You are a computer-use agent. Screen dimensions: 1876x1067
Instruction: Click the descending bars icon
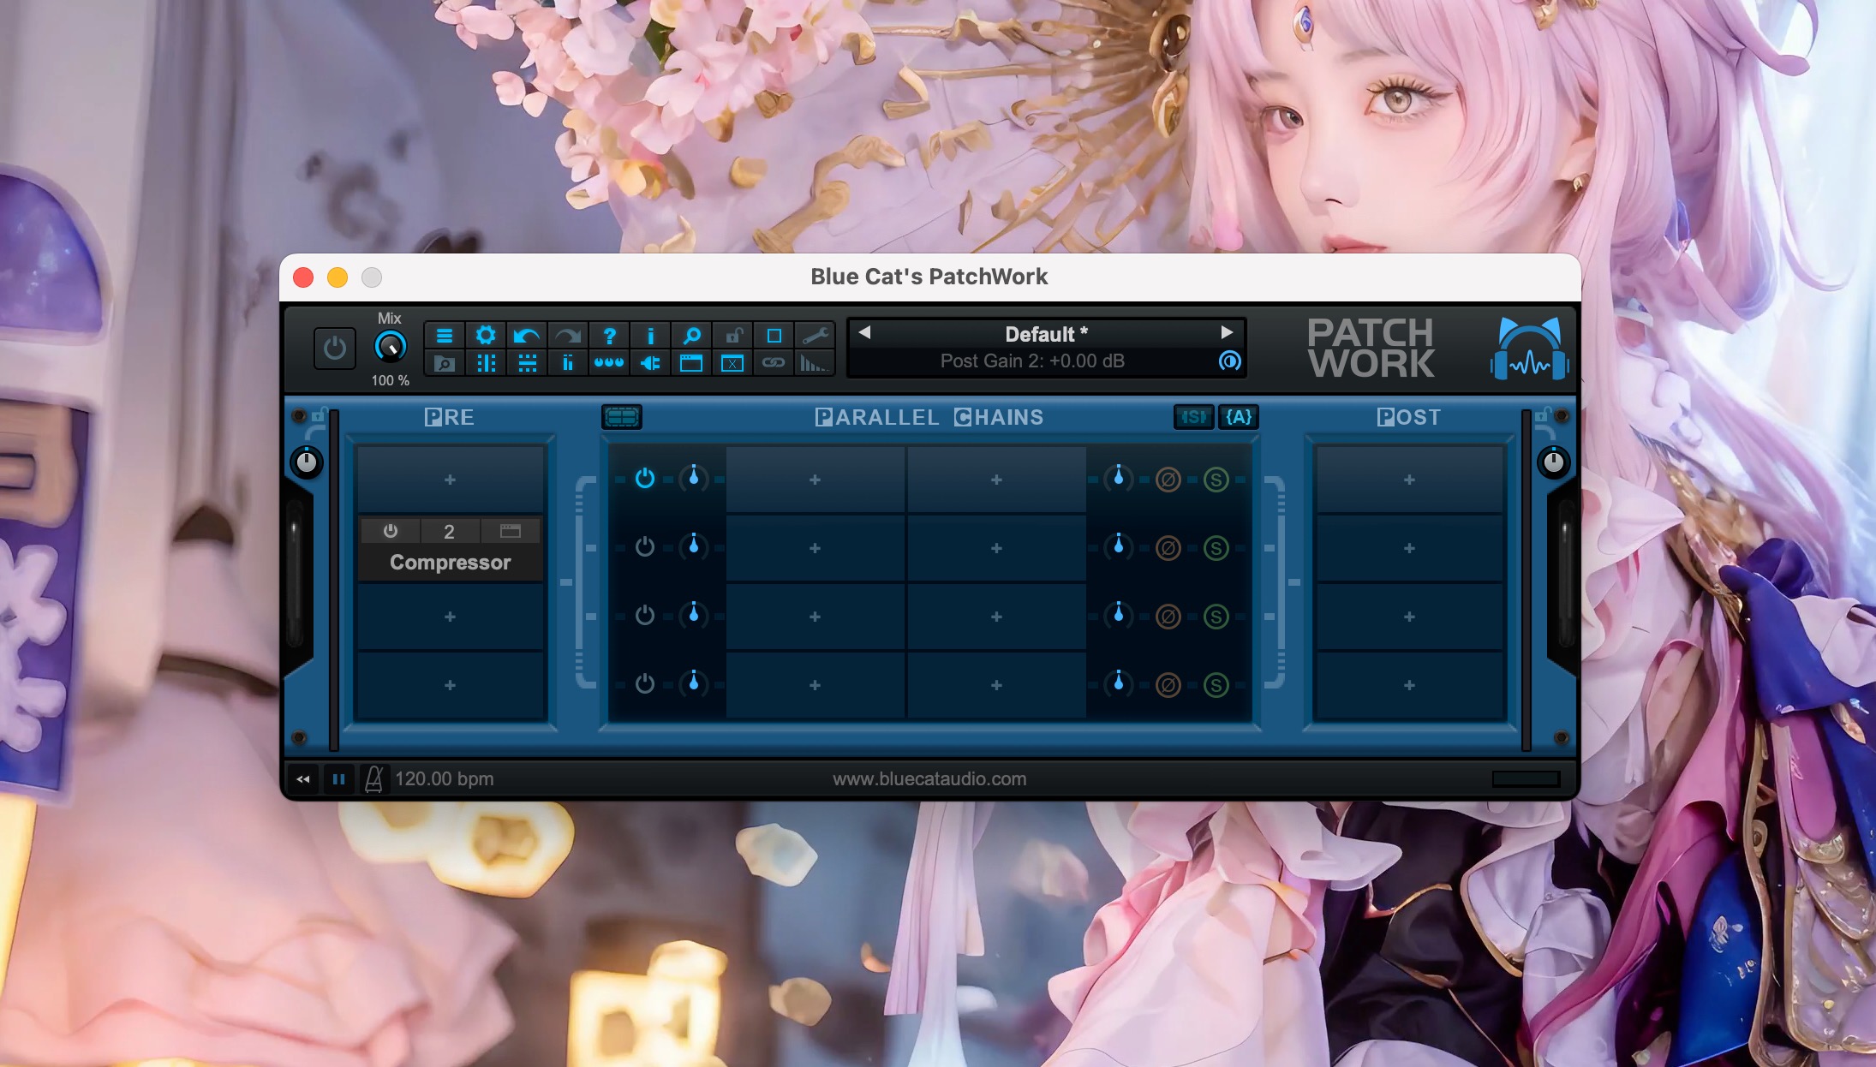[815, 363]
